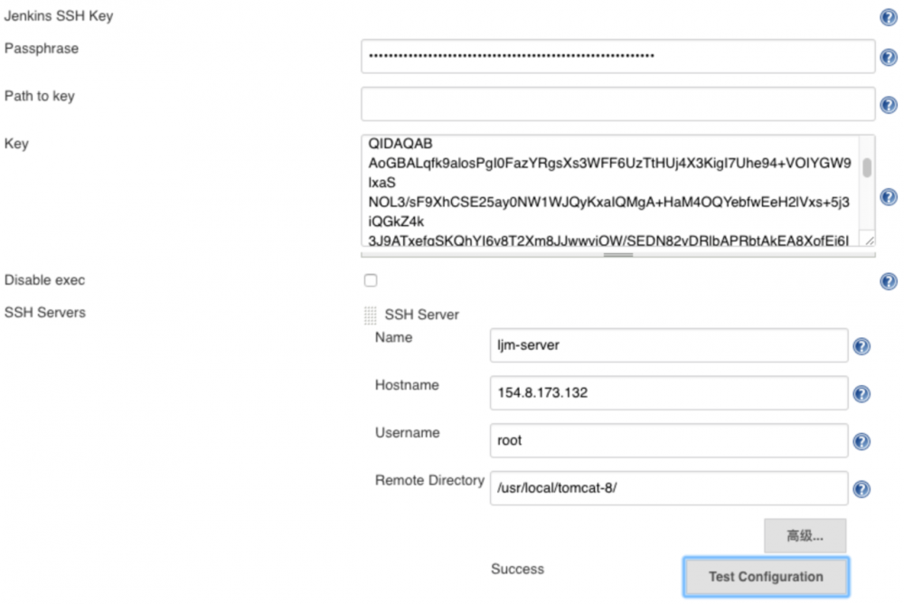
Task: Open the 高级 advanced options button
Action: [805, 535]
